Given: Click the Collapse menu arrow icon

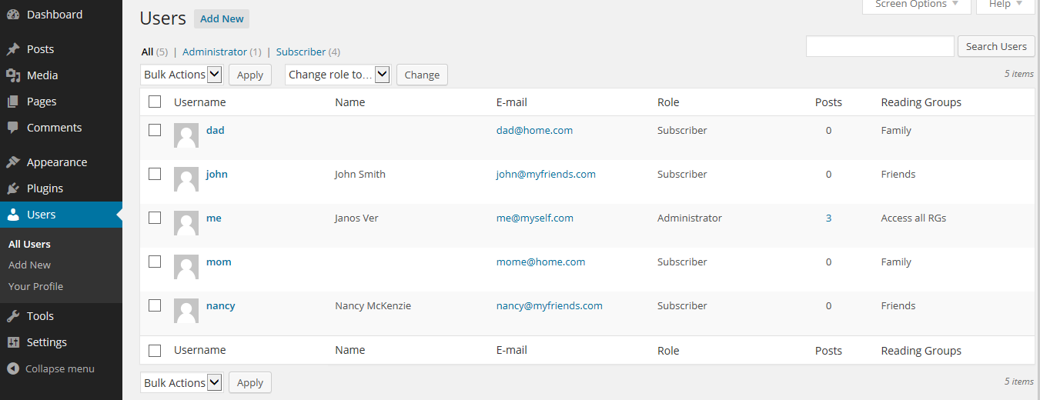Looking at the screenshot, I should click(13, 368).
